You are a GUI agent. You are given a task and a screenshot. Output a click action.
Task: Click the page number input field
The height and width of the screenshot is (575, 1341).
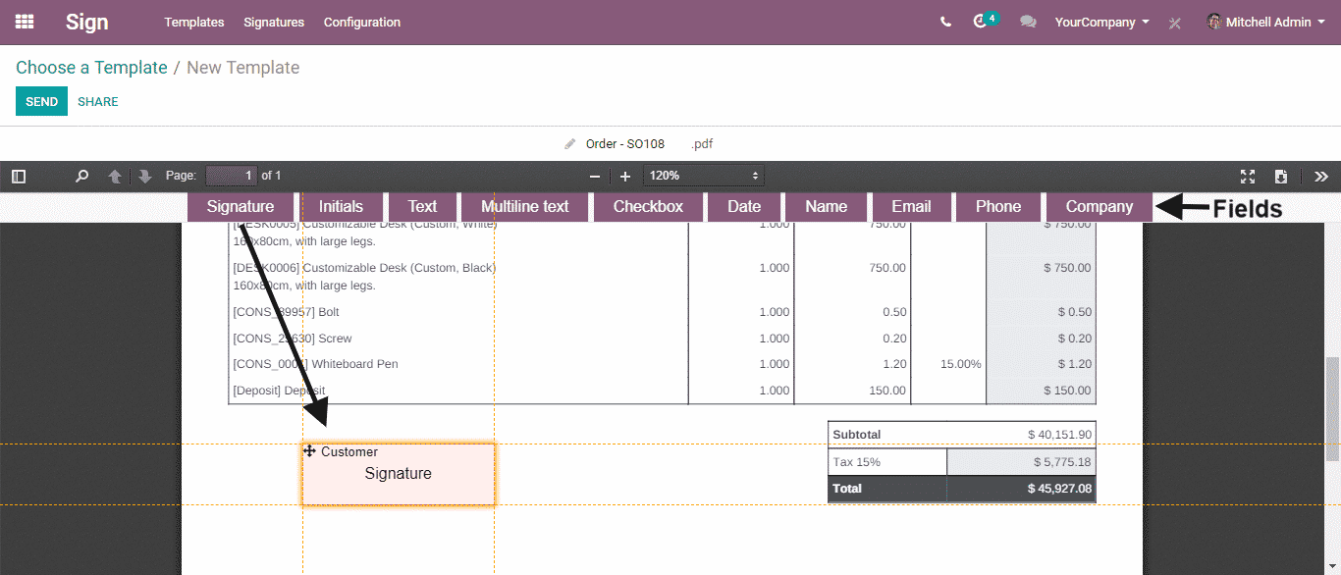point(232,176)
